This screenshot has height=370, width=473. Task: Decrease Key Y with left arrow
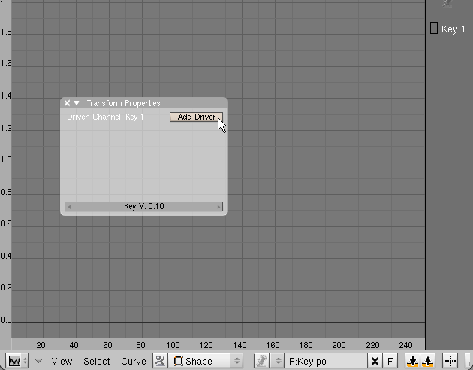[x=69, y=207]
